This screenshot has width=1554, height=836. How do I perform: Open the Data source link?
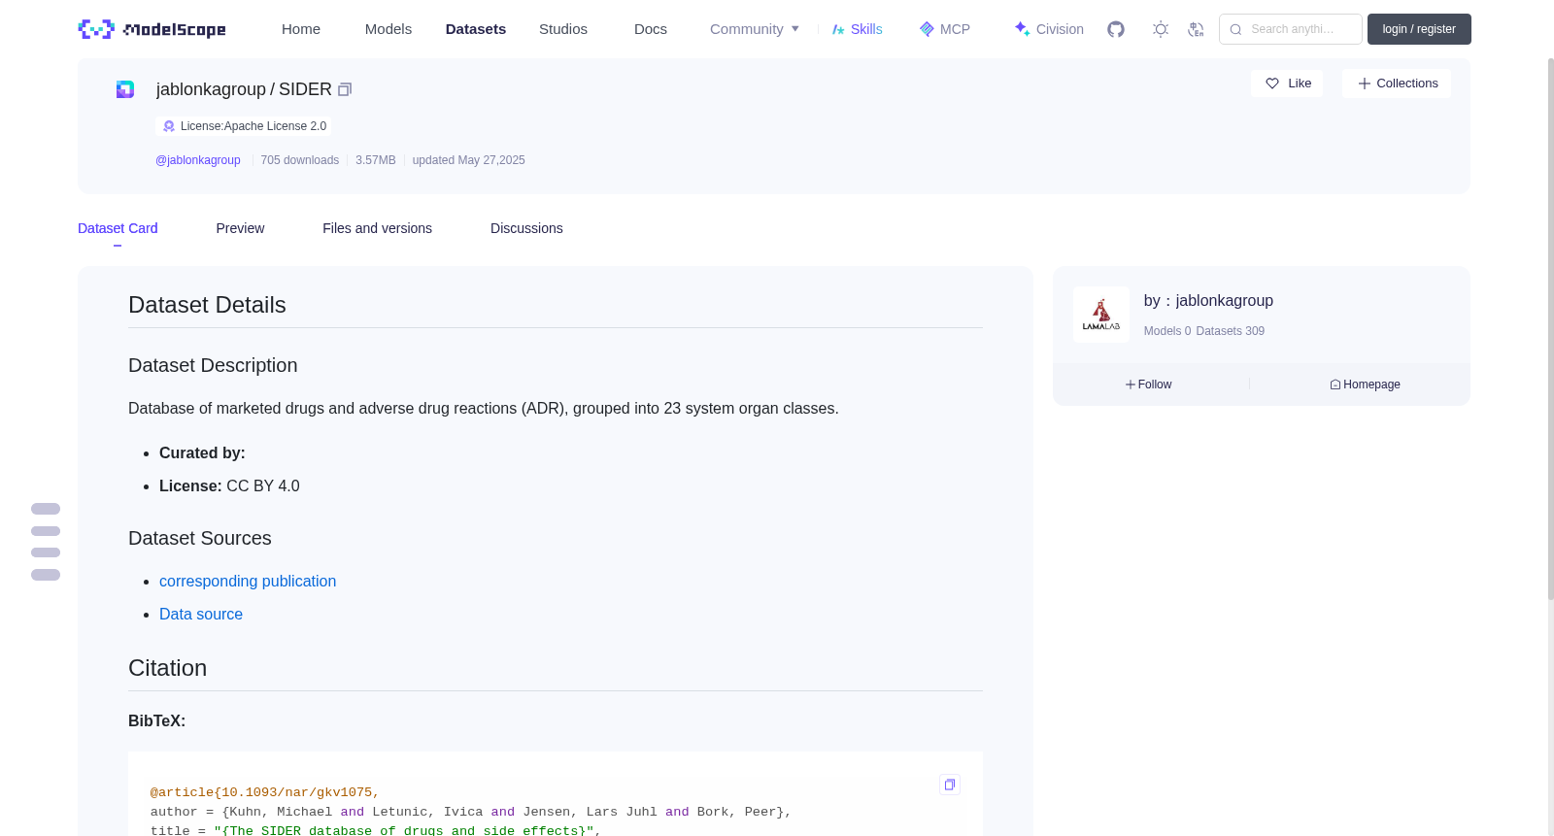pyautogui.click(x=201, y=614)
